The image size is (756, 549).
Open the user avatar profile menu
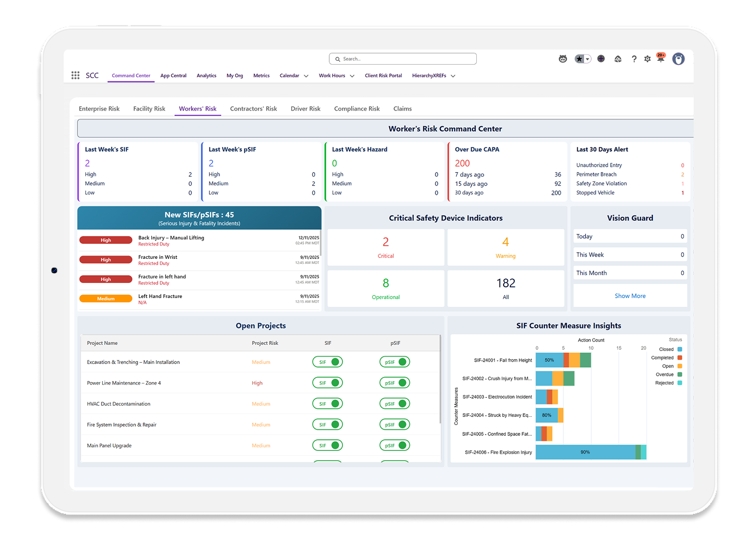(678, 59)
